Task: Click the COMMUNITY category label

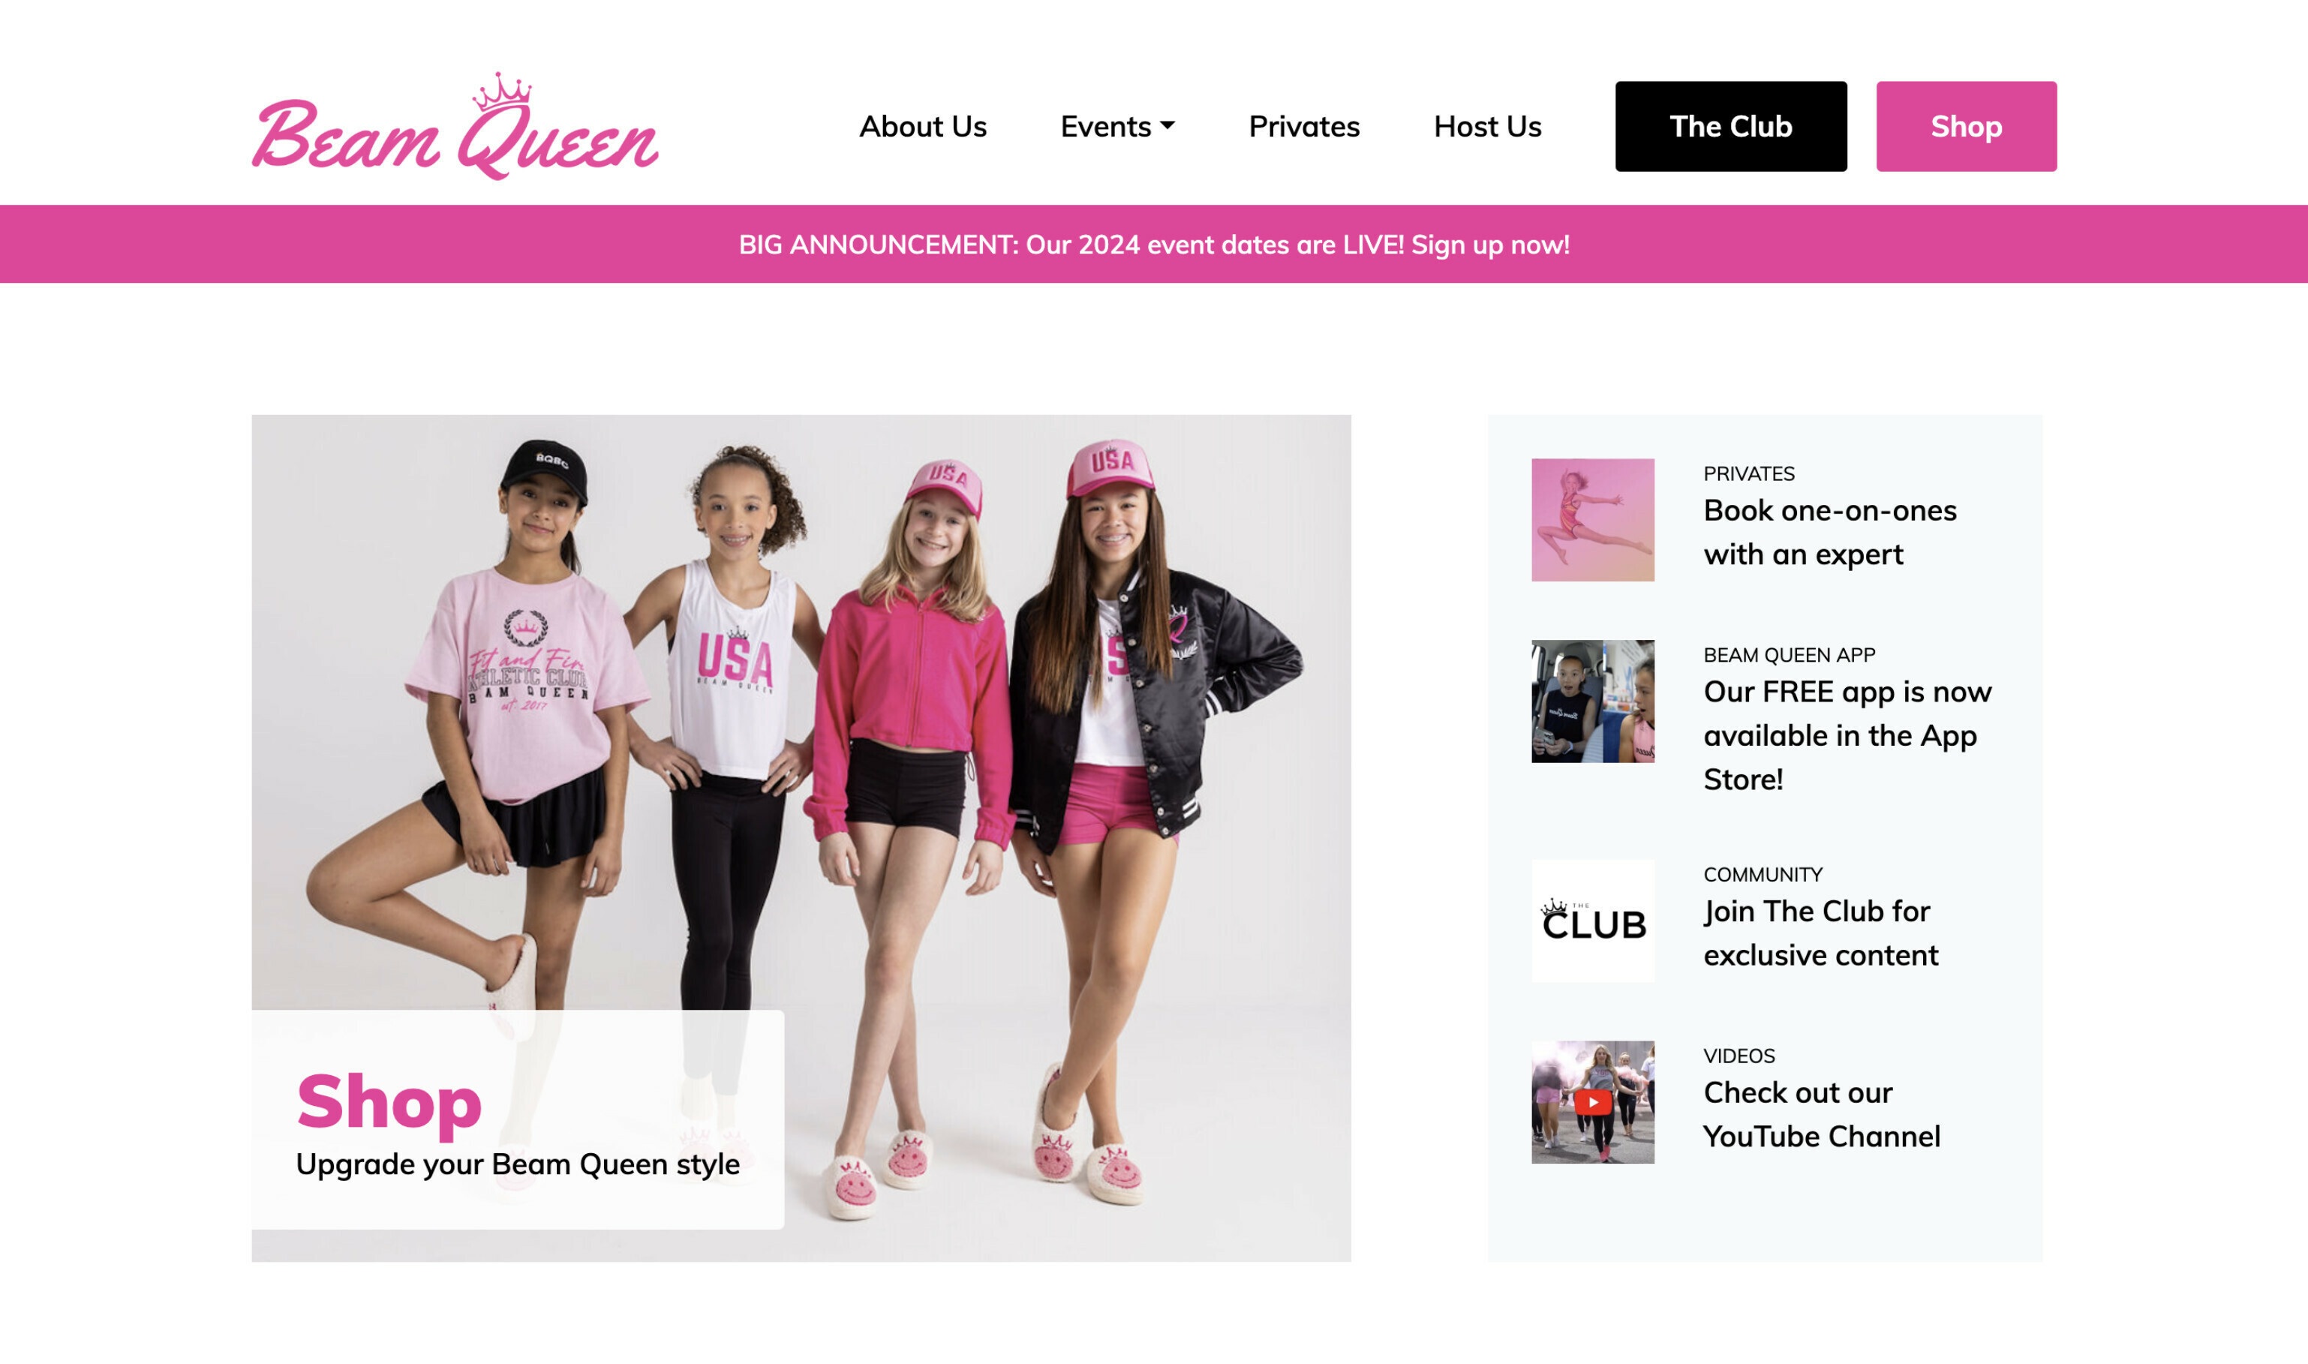Action: pos(1763,875)
